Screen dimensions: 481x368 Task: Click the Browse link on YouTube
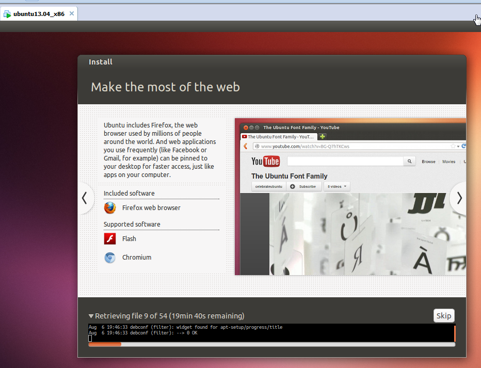pyautogui.click(x=428, y=162)
